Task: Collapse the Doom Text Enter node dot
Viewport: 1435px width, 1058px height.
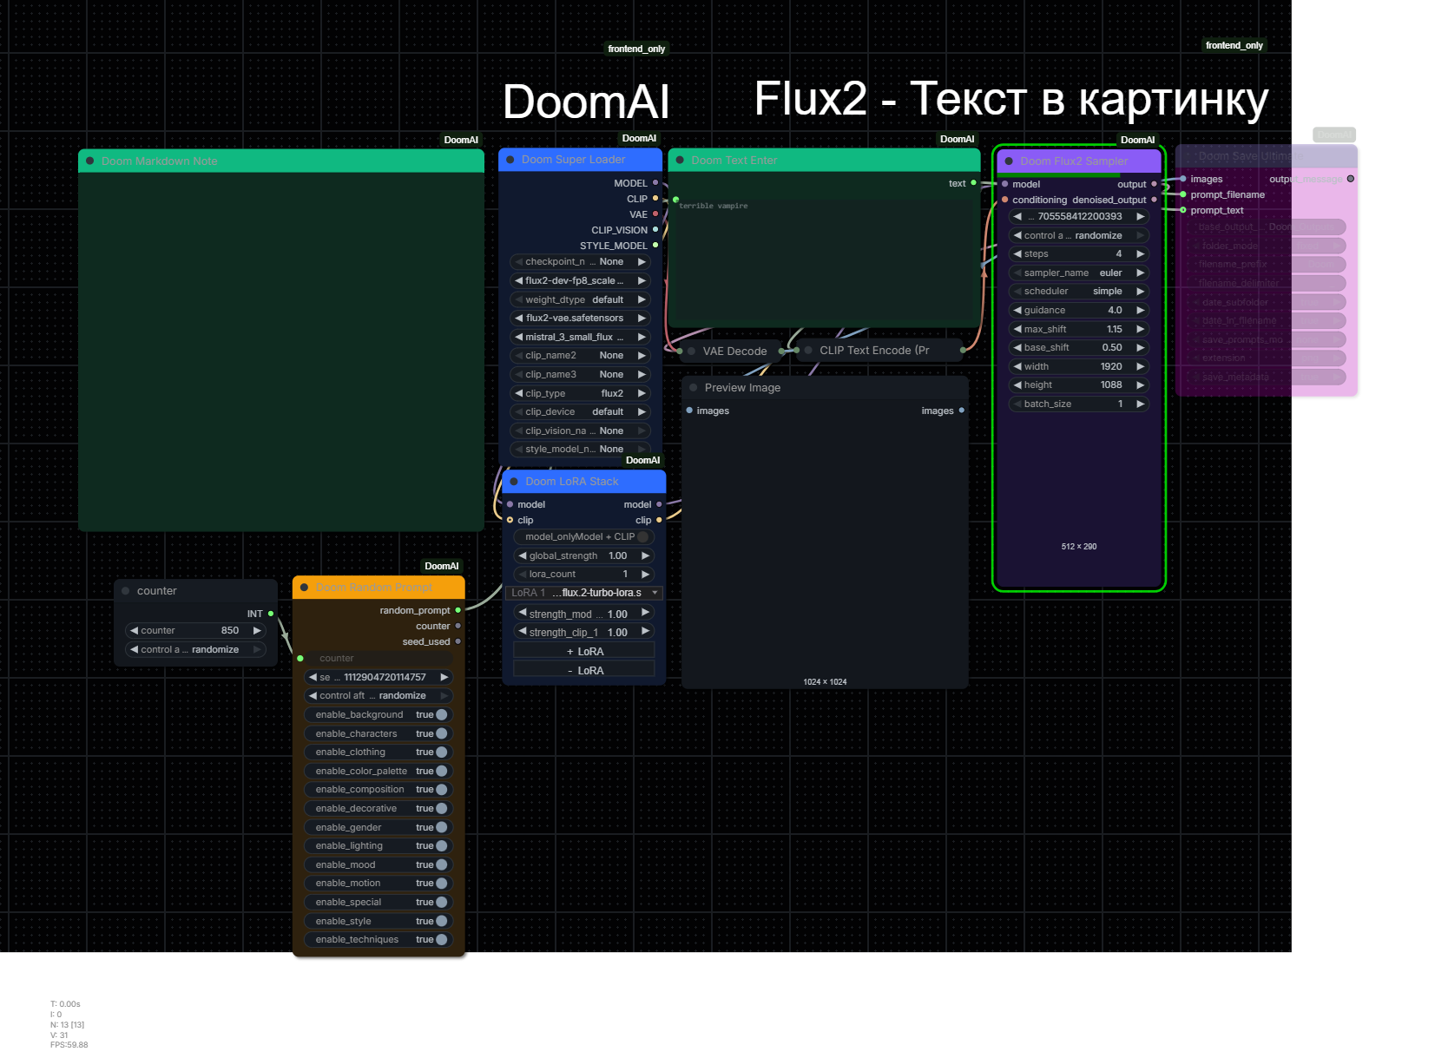Action: (x=681, y=161)
